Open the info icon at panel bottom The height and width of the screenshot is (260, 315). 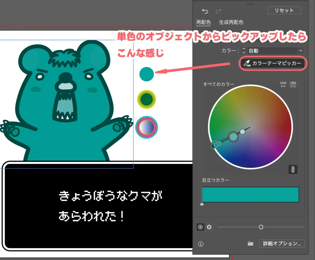tap(201, 244)
